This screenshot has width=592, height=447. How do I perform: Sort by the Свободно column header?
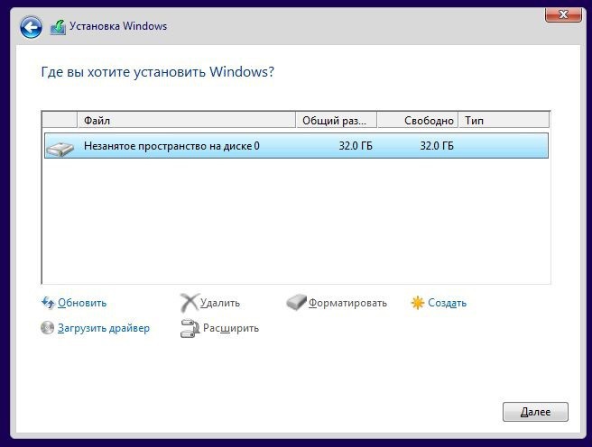tap(418, 121)
